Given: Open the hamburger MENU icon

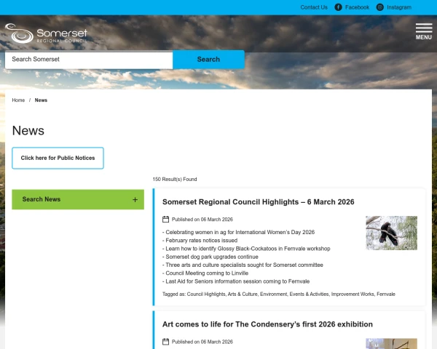Looking at the screenshot, I should coord(424,31).
